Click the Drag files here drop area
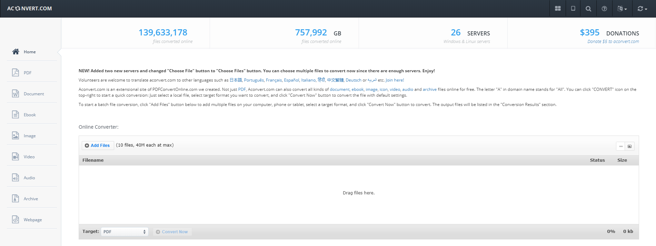The image size is (656, 246). [359, 195]
